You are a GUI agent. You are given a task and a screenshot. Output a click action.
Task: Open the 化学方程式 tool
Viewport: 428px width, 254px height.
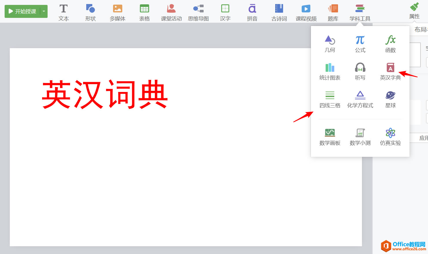(x=360, y=99)
